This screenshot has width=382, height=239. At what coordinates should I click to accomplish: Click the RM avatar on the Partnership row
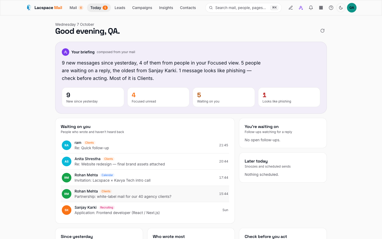tap(67, 194)
